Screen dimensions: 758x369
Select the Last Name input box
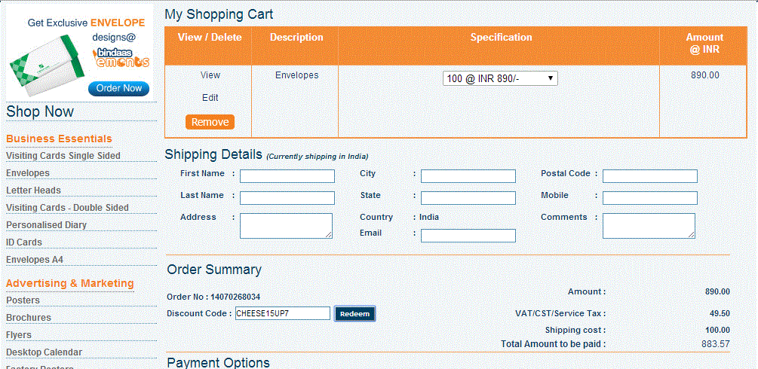point(287,198)
